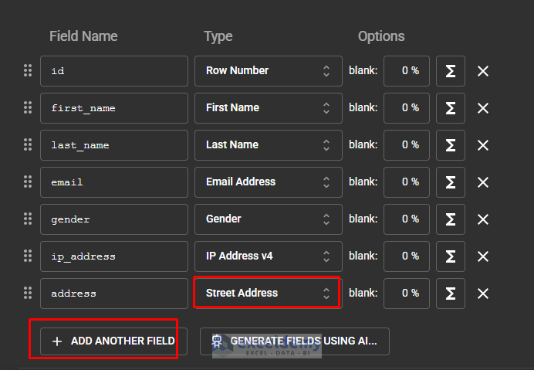The image size is (534, 370).
Task: Grab the drag handle for last_name row
Action: click(x=28, y=144)
